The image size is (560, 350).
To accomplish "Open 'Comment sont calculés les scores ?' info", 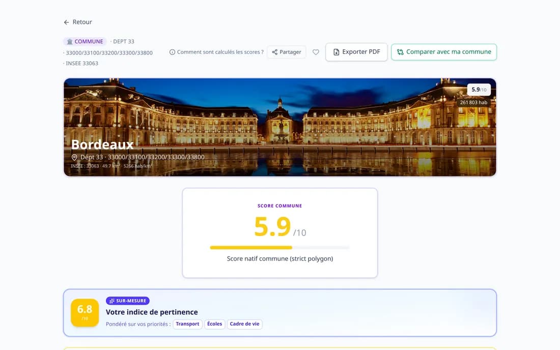I will 216,52.
